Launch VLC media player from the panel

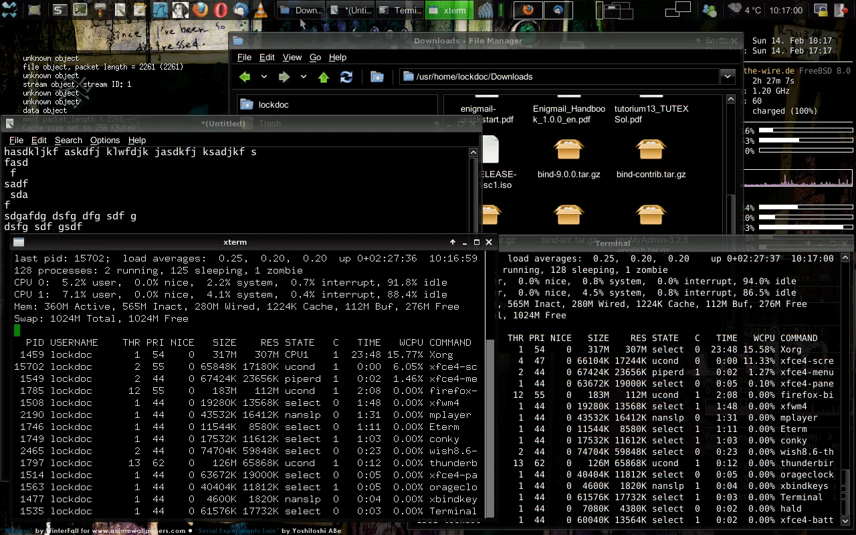pos(260,10)
